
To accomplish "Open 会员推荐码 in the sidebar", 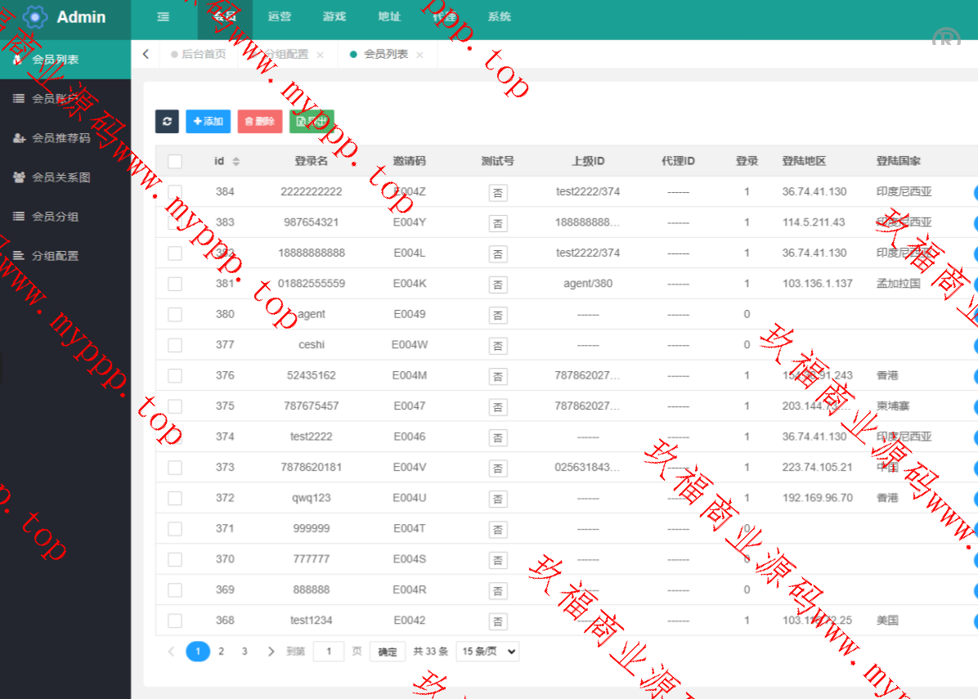I will (x=61, y=138).
